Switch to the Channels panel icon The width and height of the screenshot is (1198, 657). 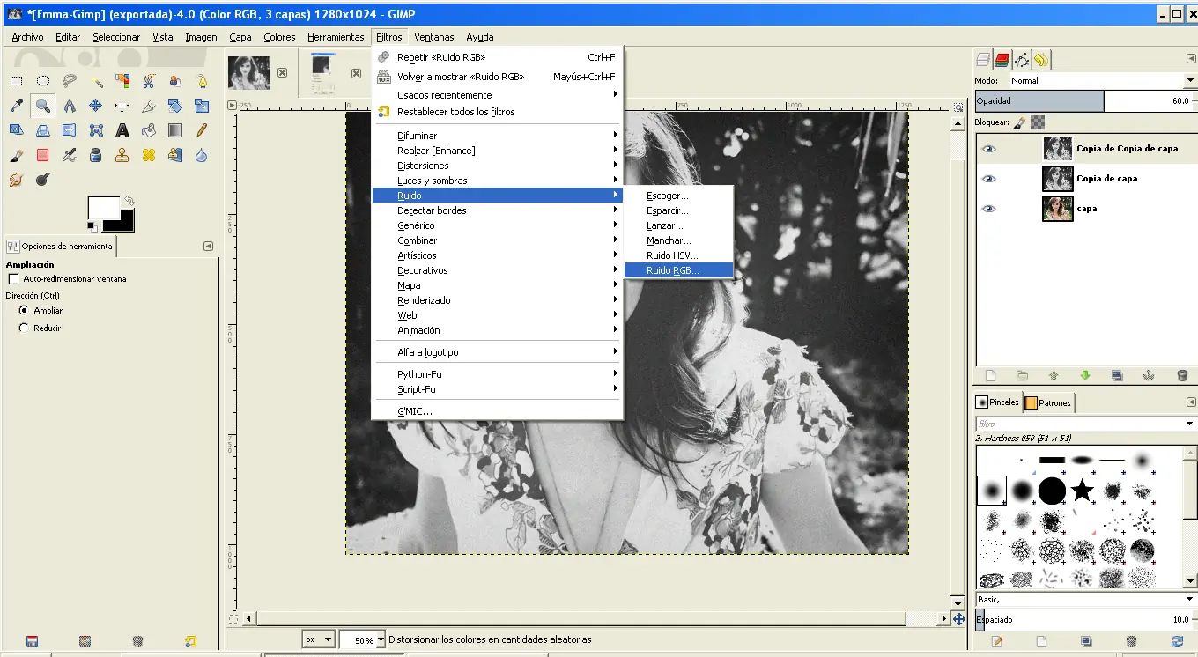pos(1002,59)
